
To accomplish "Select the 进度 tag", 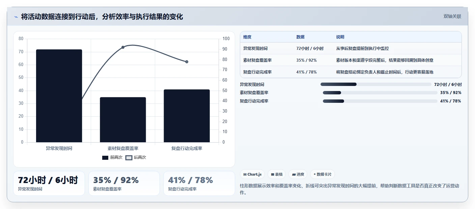I will [298, 174].
